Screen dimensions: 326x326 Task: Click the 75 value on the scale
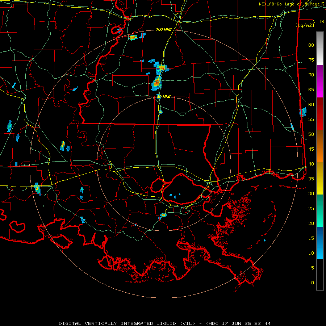pos(311,60)
